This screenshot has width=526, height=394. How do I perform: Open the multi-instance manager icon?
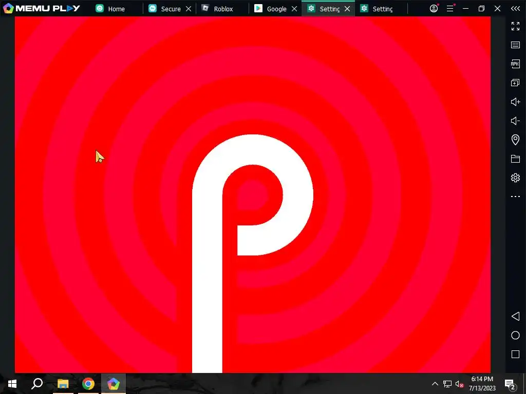click(x=515, y=83)
